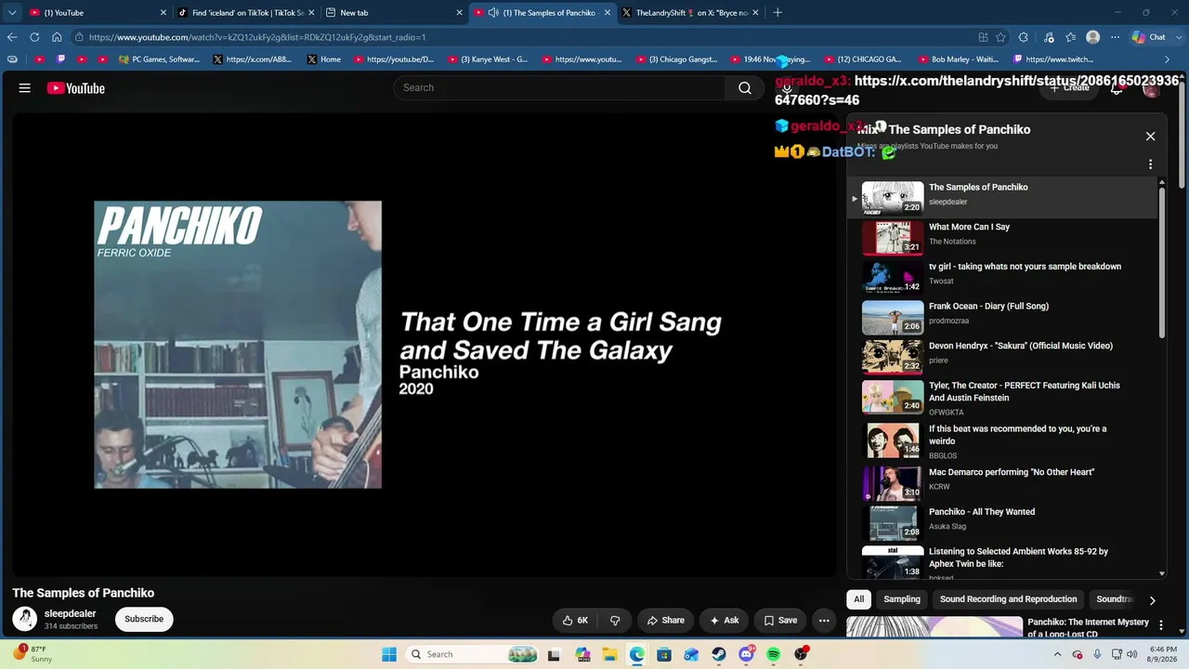Go back to previous page
This screenshot has height=669, width=1189.
(12, 37)
